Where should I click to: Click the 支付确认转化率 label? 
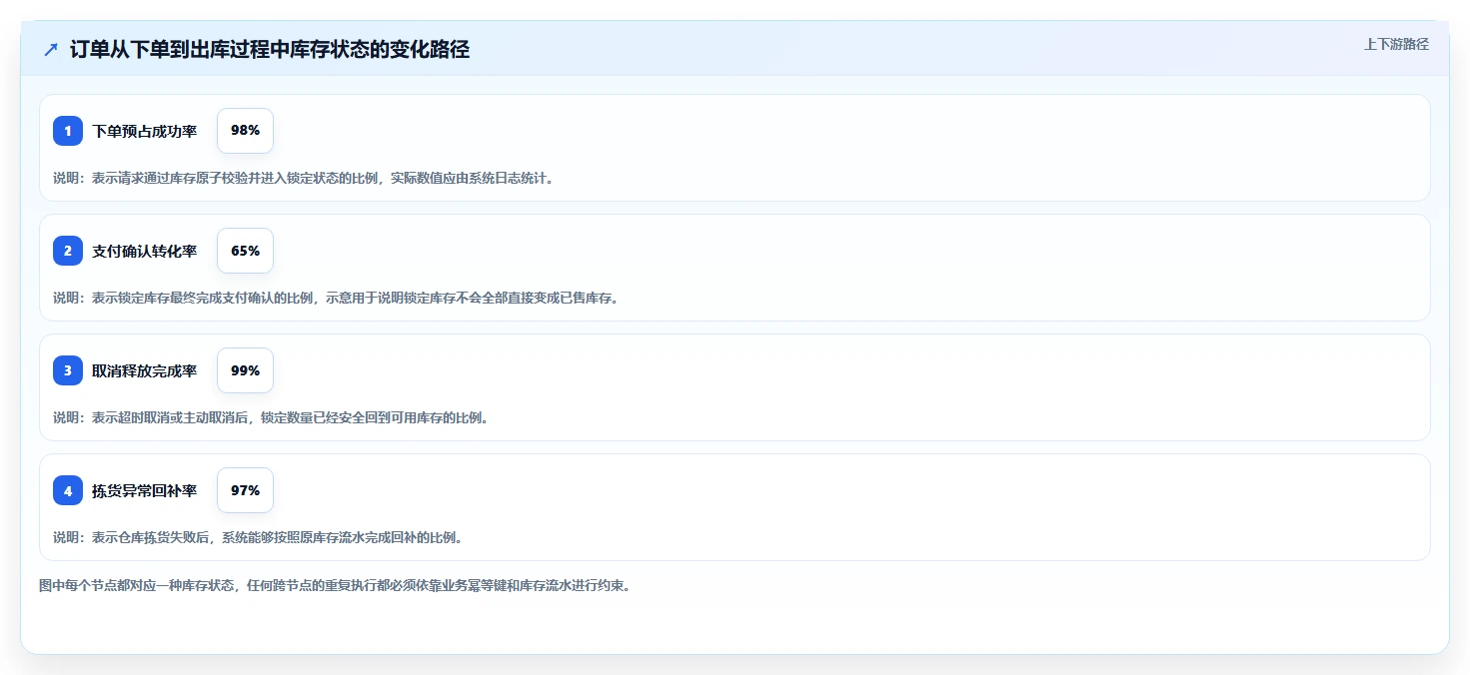click(x=145, y=251)
